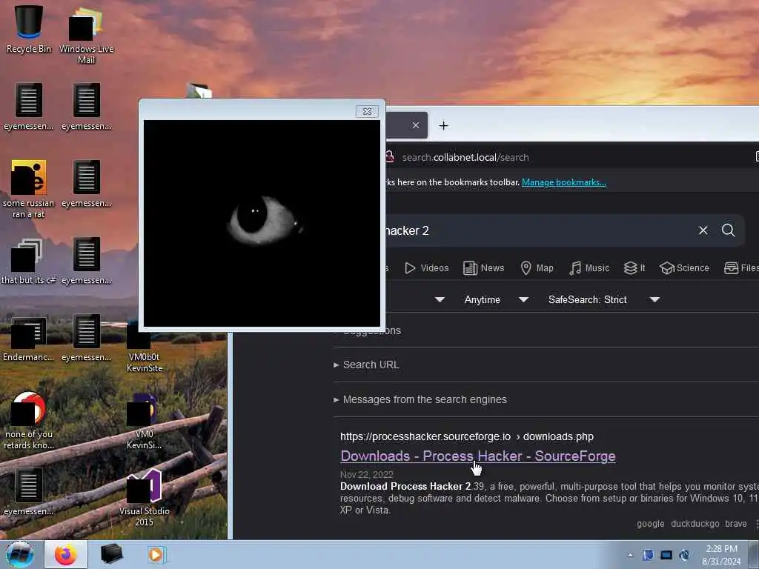
Task: Click the duckduckgo engine label
Action: (695, 524)
